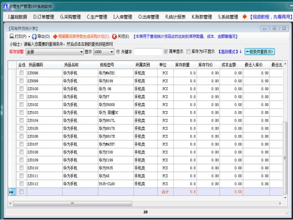Image resolution: width=293 pixels, height=220 pixels.
Task: Click the 关键字 search input field
Action: pyautogui.click(x=147, y=52)
